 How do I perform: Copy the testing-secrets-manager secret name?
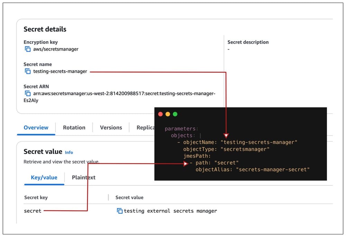pos(28,71)
